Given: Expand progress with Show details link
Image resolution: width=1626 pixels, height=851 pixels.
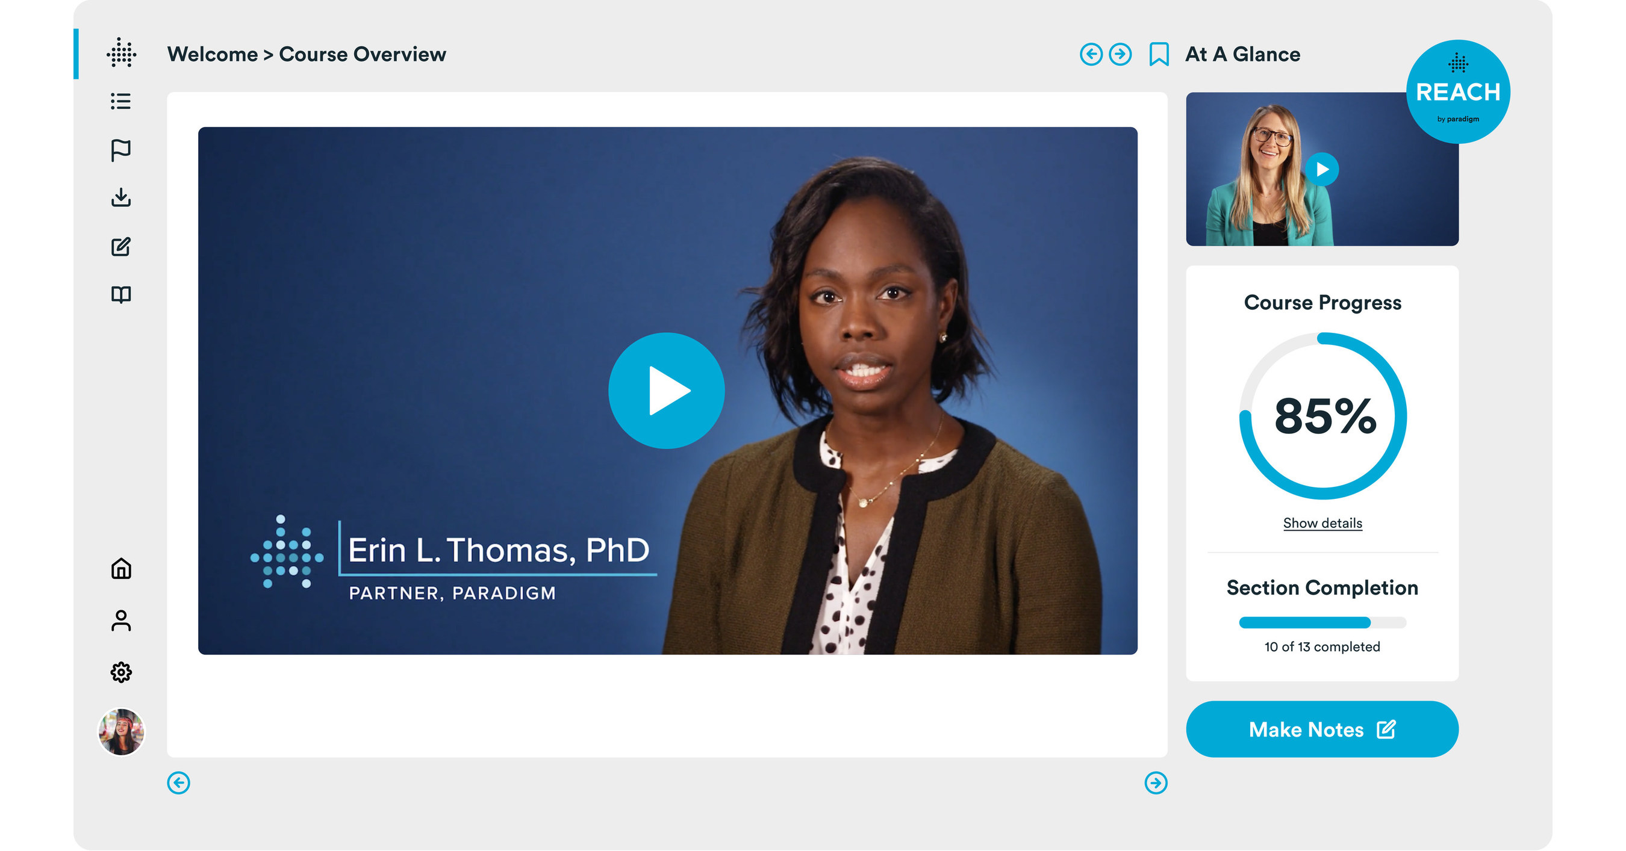Looking at the screenshot, I should point(1322,523).
